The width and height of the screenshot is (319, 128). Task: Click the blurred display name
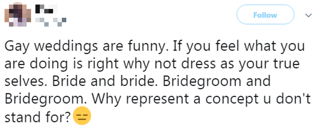(x=47, y=9)
